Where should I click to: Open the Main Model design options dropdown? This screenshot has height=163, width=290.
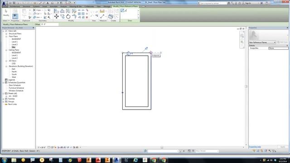tap(207, 151)
